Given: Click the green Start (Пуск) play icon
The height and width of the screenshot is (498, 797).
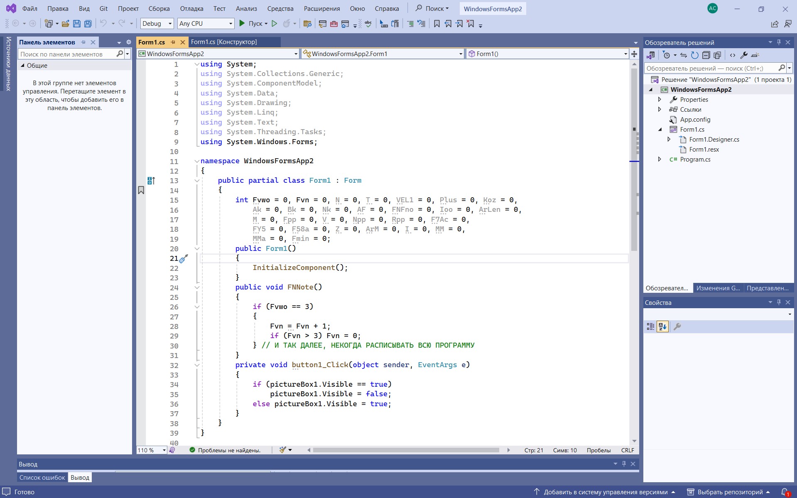Looking at the screenshot, I should click(x=242, y=24).
